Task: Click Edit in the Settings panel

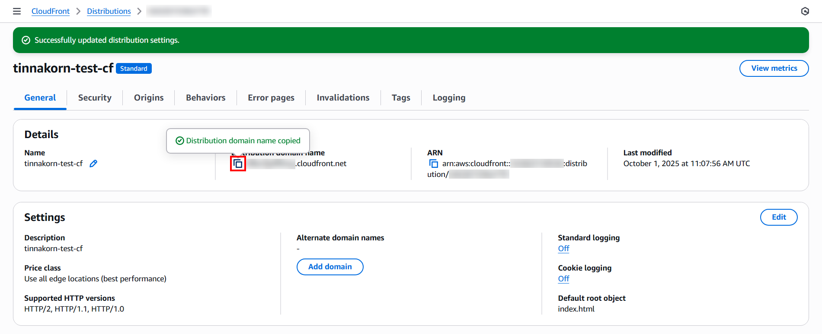Action: click(778, 217)
